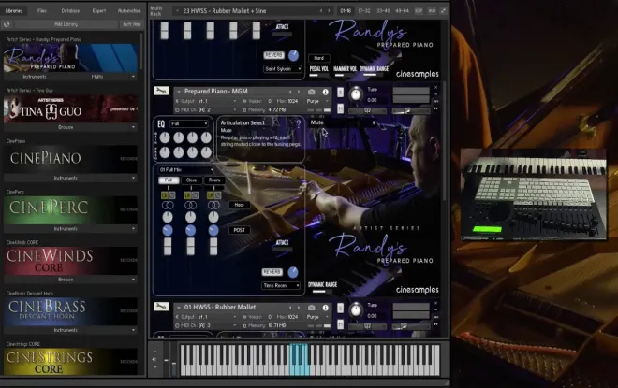Click the Hard button above Pedal Vol
Screen dimensions: 618x388
318,58
